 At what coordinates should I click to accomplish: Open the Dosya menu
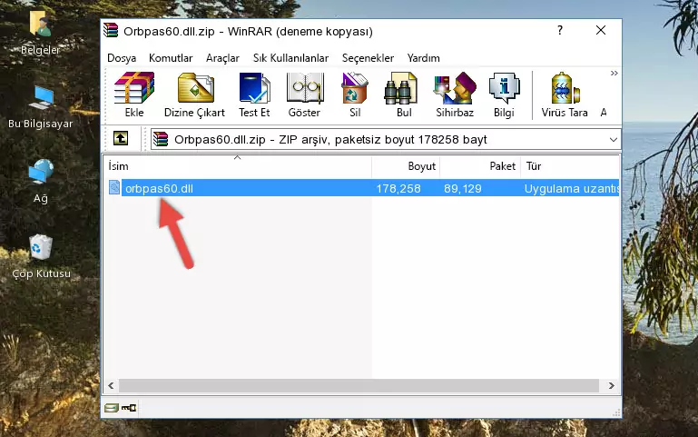click(122, 58)
